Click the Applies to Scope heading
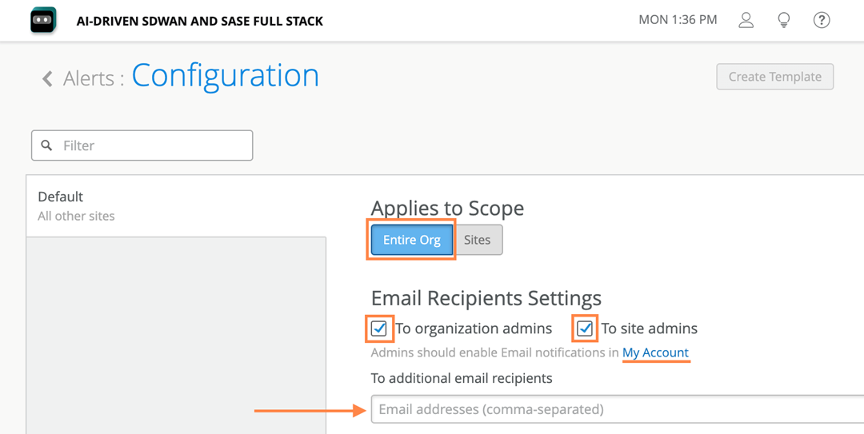 [447, 208]
